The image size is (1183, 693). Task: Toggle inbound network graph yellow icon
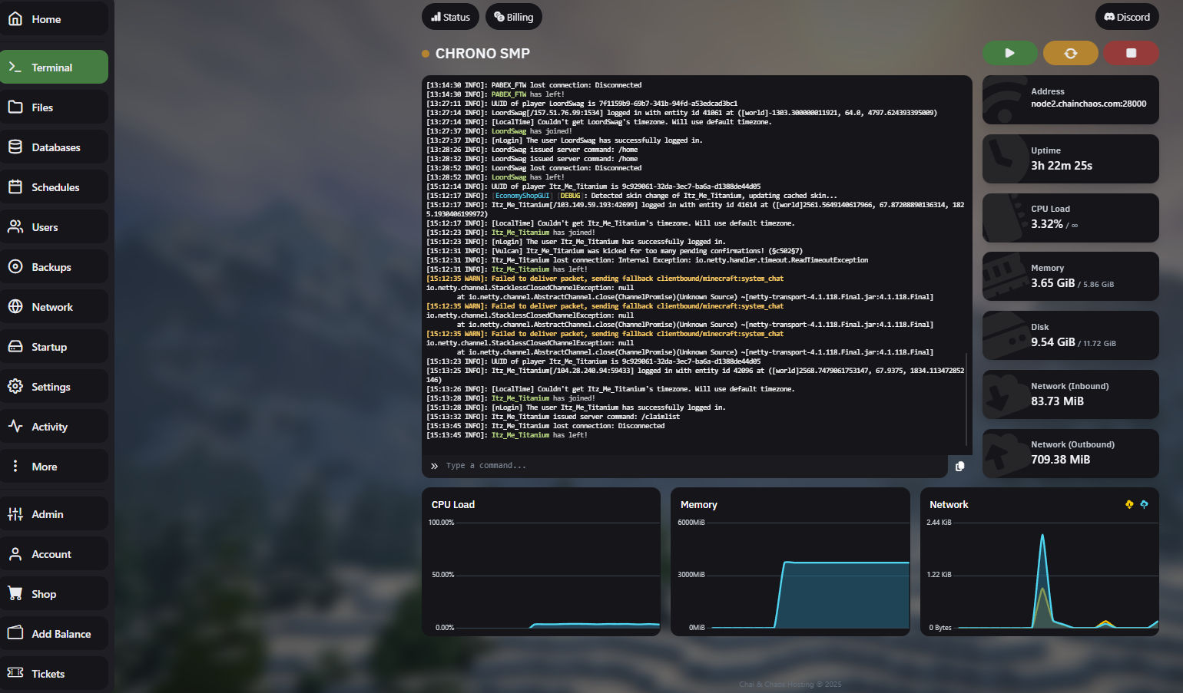[x=1129, y=504]
